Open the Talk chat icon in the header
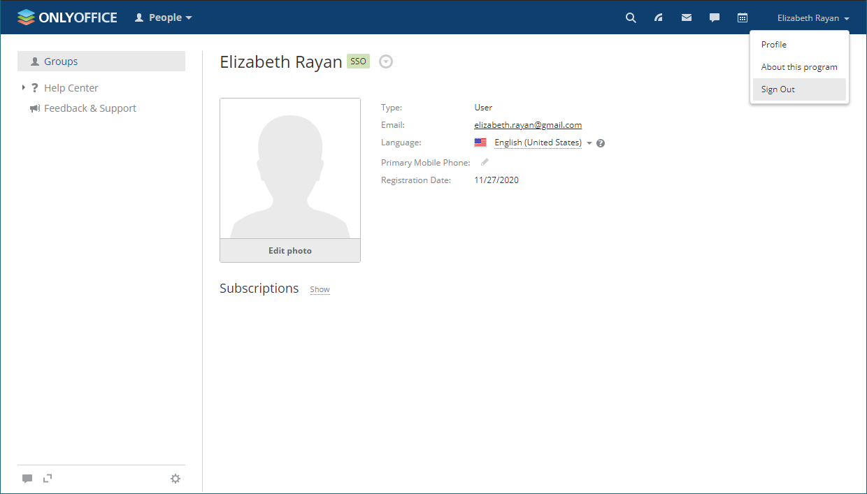This screenshot has height=494, width=867. pyautogui.click(x=714, y=17)
